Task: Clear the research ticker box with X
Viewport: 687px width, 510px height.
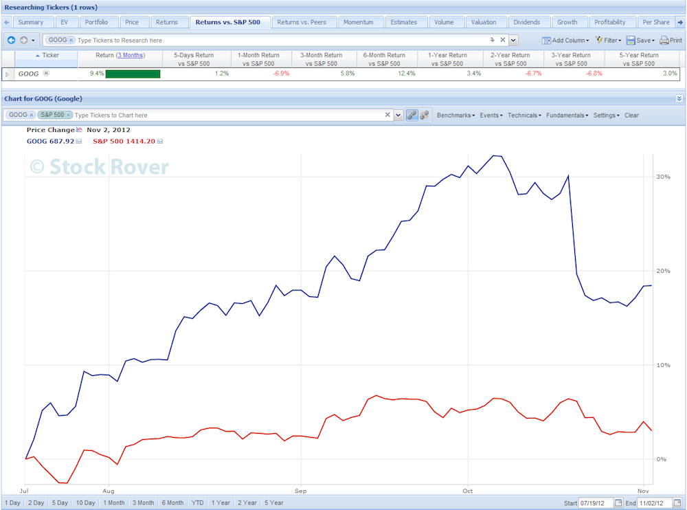Action: (503, 40)
